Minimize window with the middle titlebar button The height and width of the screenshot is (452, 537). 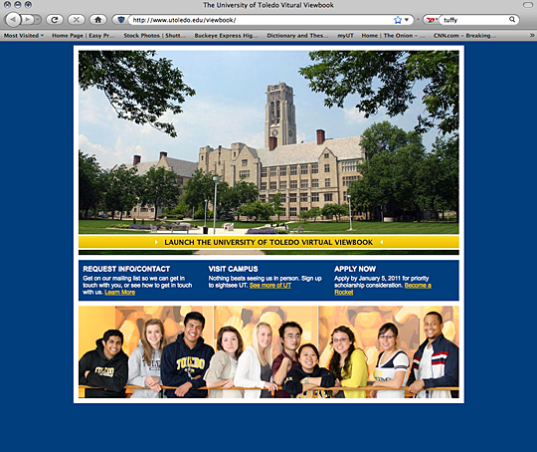pos(18,5)
